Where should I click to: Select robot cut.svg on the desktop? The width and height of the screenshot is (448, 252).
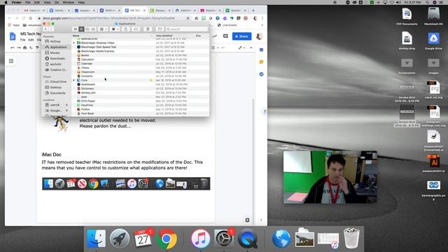pos(433,87)
